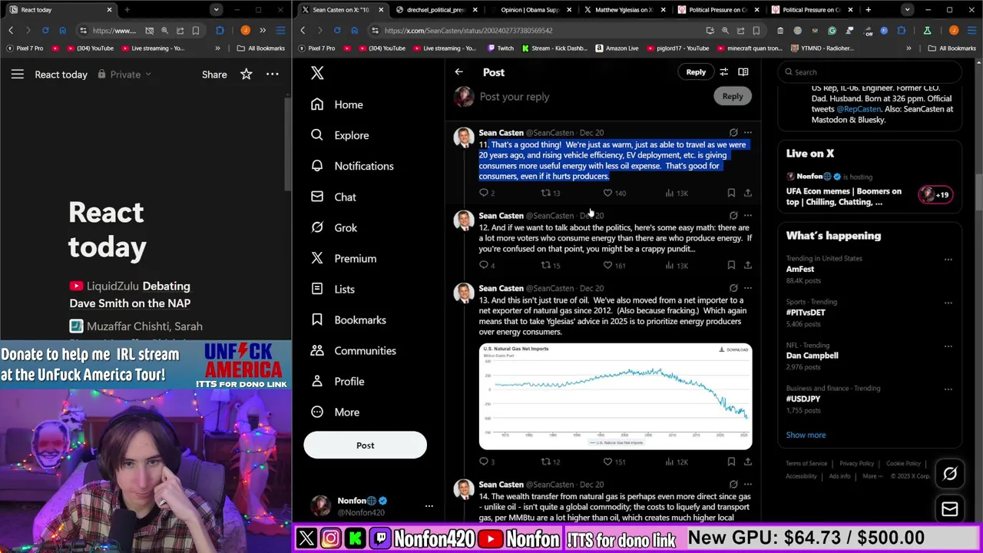Switch to Opinion Obama Supp tab

tap(528, 10)
